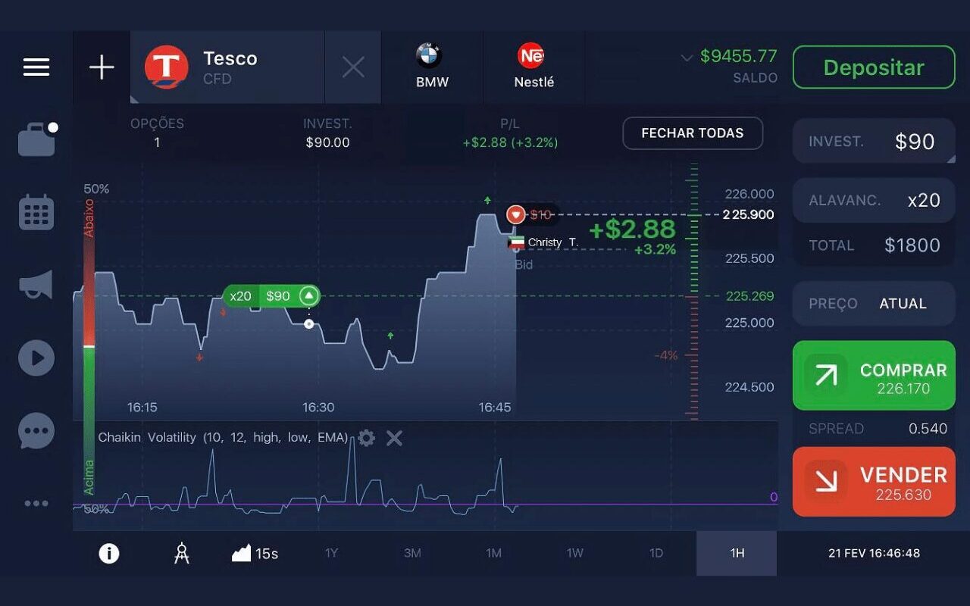Screen dimensions: 970x606
Task: Click FECHAR TODAS button
Action: click(x=693, y=133)
